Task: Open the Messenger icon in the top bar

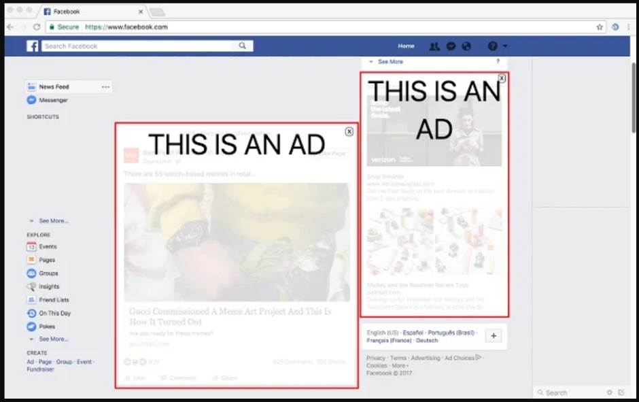Action: click(451, 46)
